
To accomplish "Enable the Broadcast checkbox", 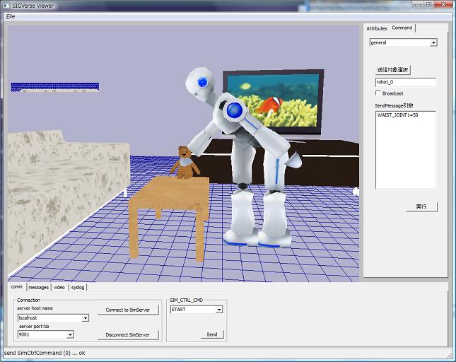I will pos(378,93).
